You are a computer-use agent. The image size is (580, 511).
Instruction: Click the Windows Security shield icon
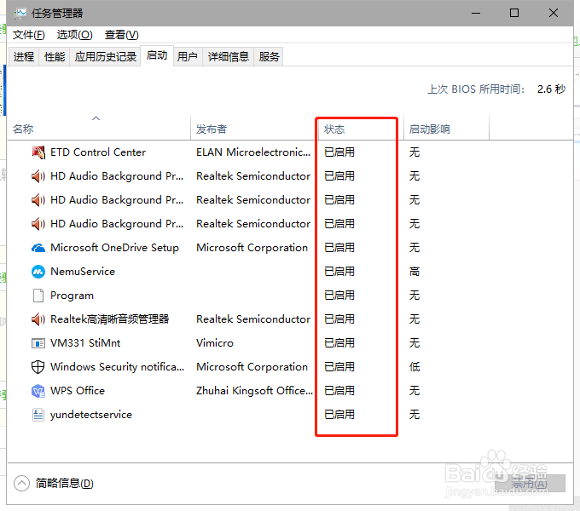click(38, 367)
